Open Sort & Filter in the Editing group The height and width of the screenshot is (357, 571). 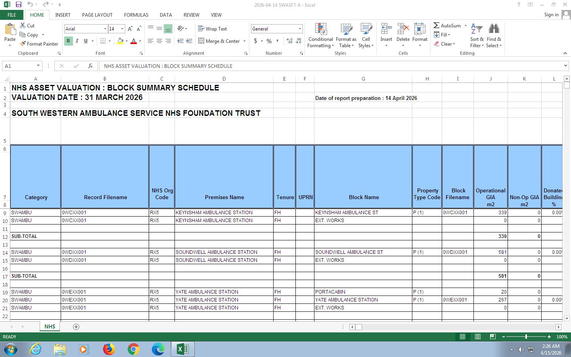[477, 36]
